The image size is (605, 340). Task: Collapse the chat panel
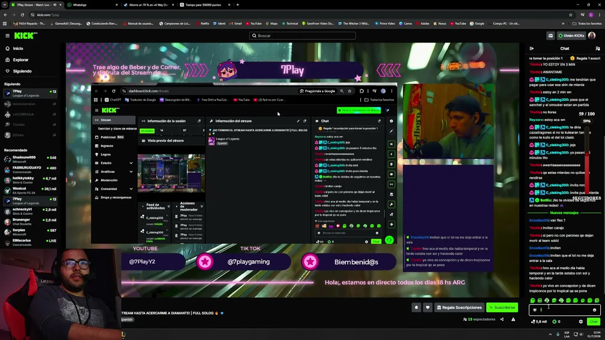point(532,48)
